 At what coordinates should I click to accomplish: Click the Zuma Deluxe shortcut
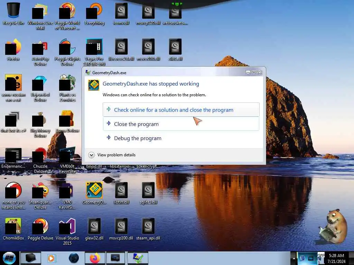click(x=67, y=122)
